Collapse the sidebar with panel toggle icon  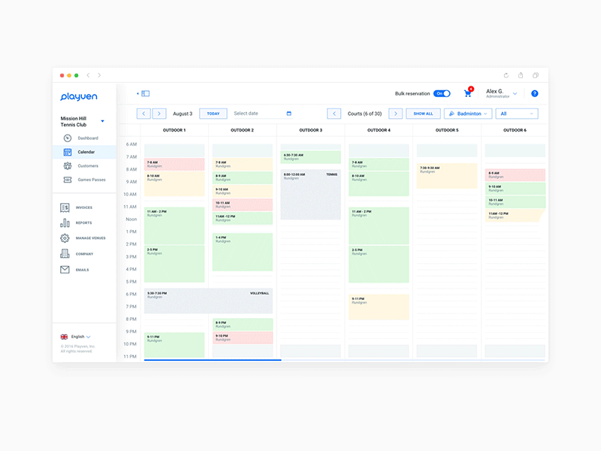[x=144, y=93]
